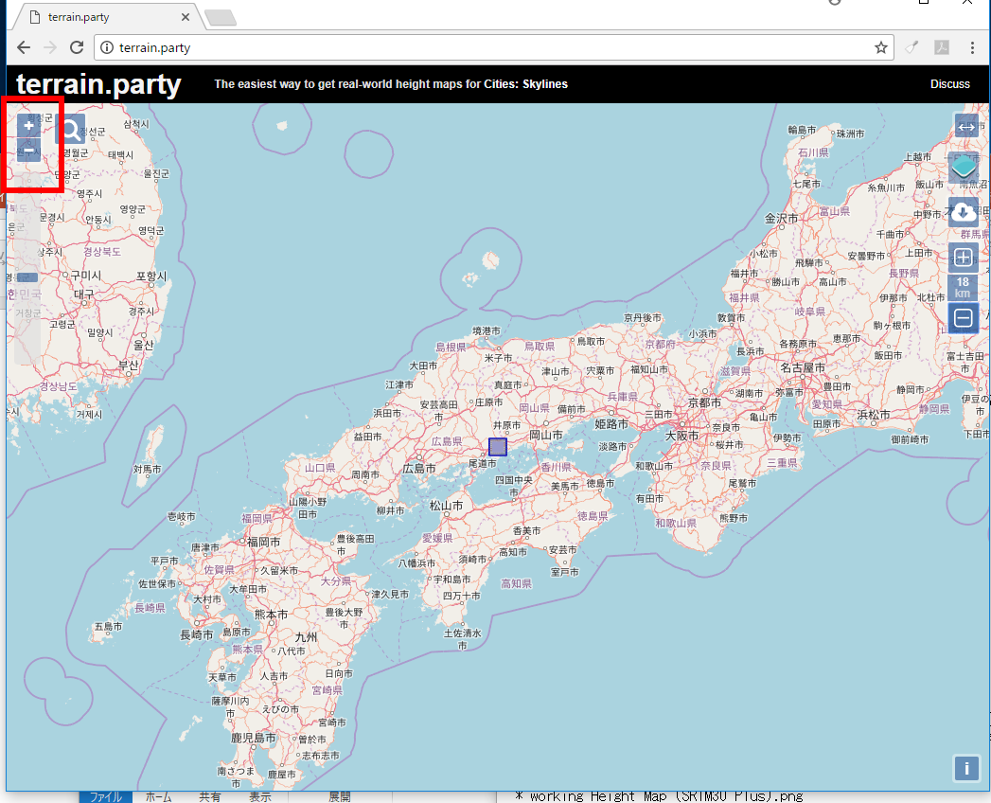Open the Discuss link in header
The height and width of the screenshot is (803, 991).
point(949,84)
